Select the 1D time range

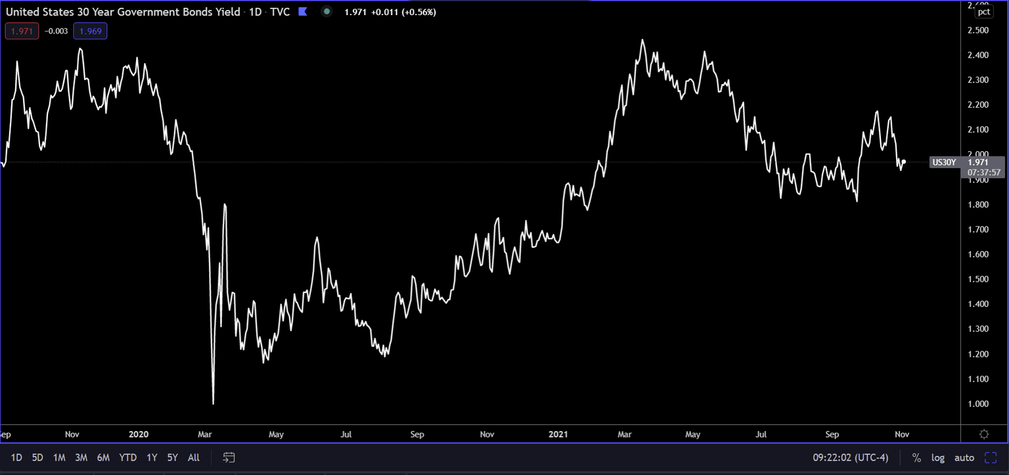[x=16, y=457]
